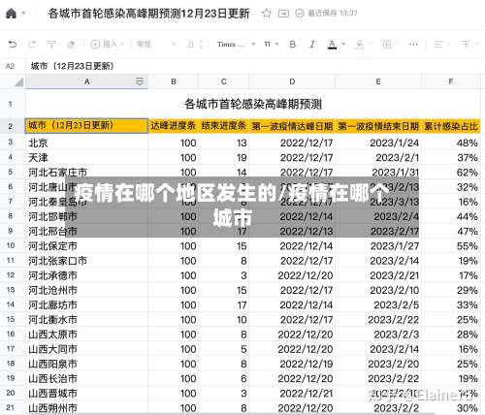485x415 pixels.
Task: Click the move-to-folder icon beside the star
Action: [x=283, y=14]
